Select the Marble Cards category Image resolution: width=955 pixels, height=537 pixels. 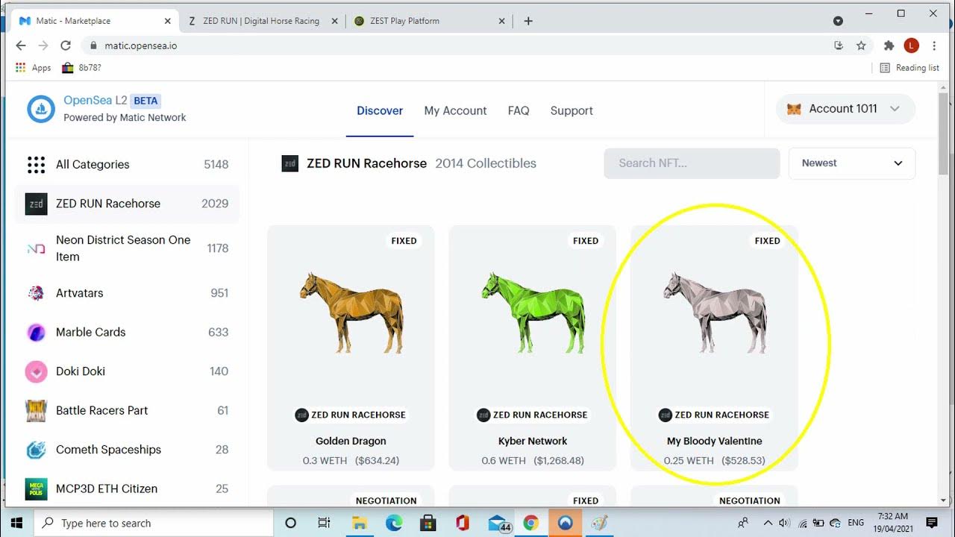point(127,333)
